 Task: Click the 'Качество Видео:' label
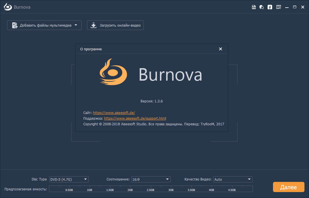click(198, 179)
